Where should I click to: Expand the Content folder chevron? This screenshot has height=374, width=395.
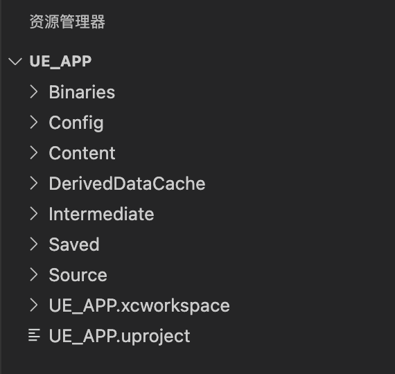pos(34,152)
